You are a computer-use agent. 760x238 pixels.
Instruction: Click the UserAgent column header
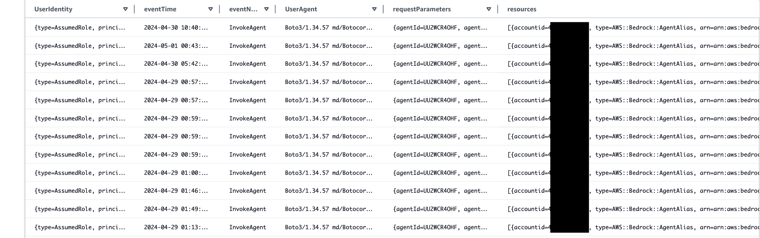click(x=301, y=9)
